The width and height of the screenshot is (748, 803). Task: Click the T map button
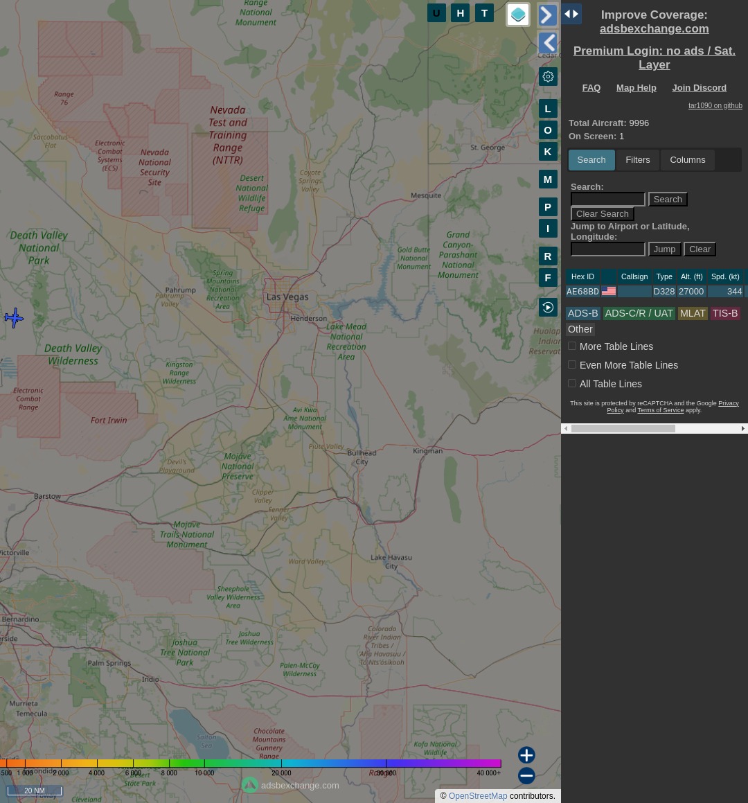pos(484,13)
